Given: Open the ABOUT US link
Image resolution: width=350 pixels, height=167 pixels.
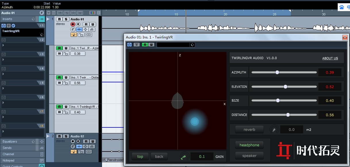Looking at the screenshot, I should coord(330,58).
